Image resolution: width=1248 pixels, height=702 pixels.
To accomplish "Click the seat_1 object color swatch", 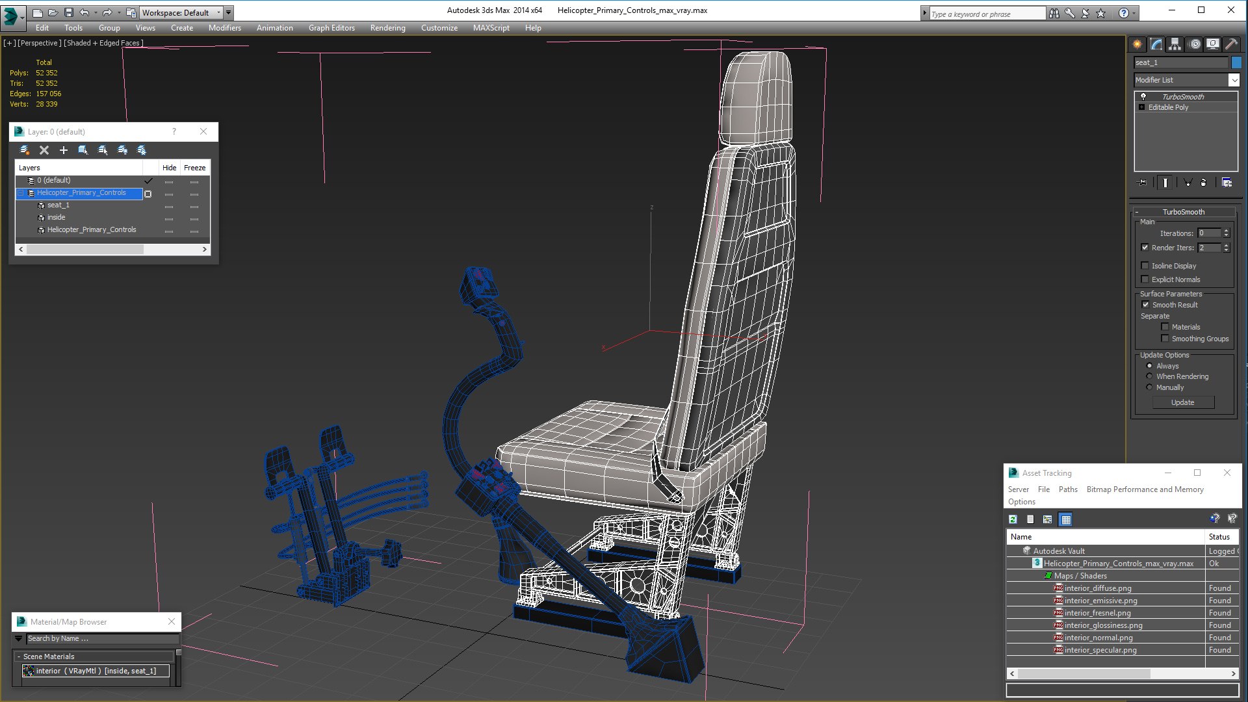I will [x=1236, y=62].
